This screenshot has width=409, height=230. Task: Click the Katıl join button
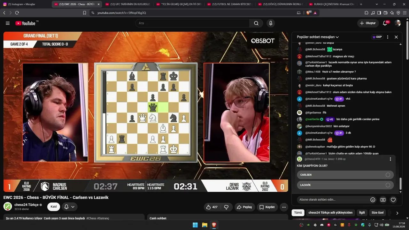click(54, 207)
